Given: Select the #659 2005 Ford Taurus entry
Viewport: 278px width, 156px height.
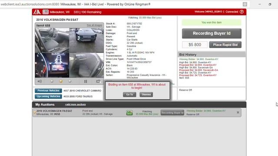Looking at the screenshot, I should click(x=78, y=96).
